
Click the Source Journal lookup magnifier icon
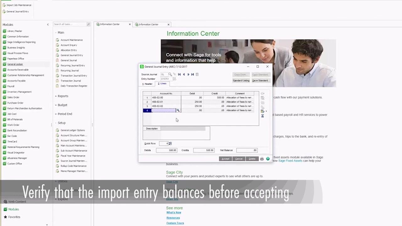170,74
